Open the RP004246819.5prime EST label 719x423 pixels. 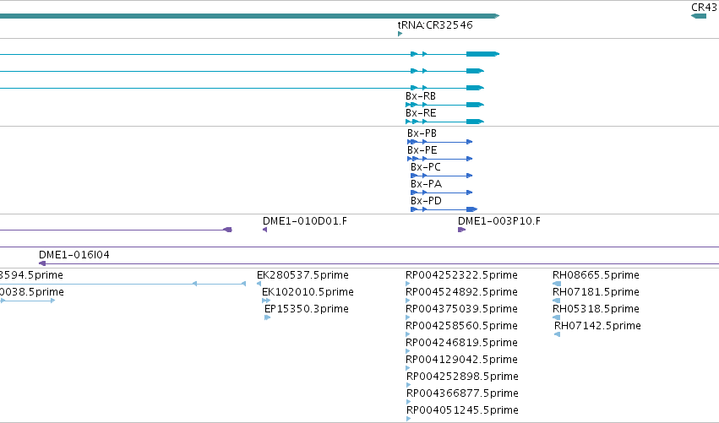pyautogui.click(x=462, y=343)
